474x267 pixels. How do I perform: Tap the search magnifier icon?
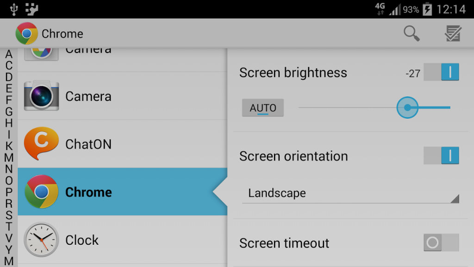pos(412,33)
